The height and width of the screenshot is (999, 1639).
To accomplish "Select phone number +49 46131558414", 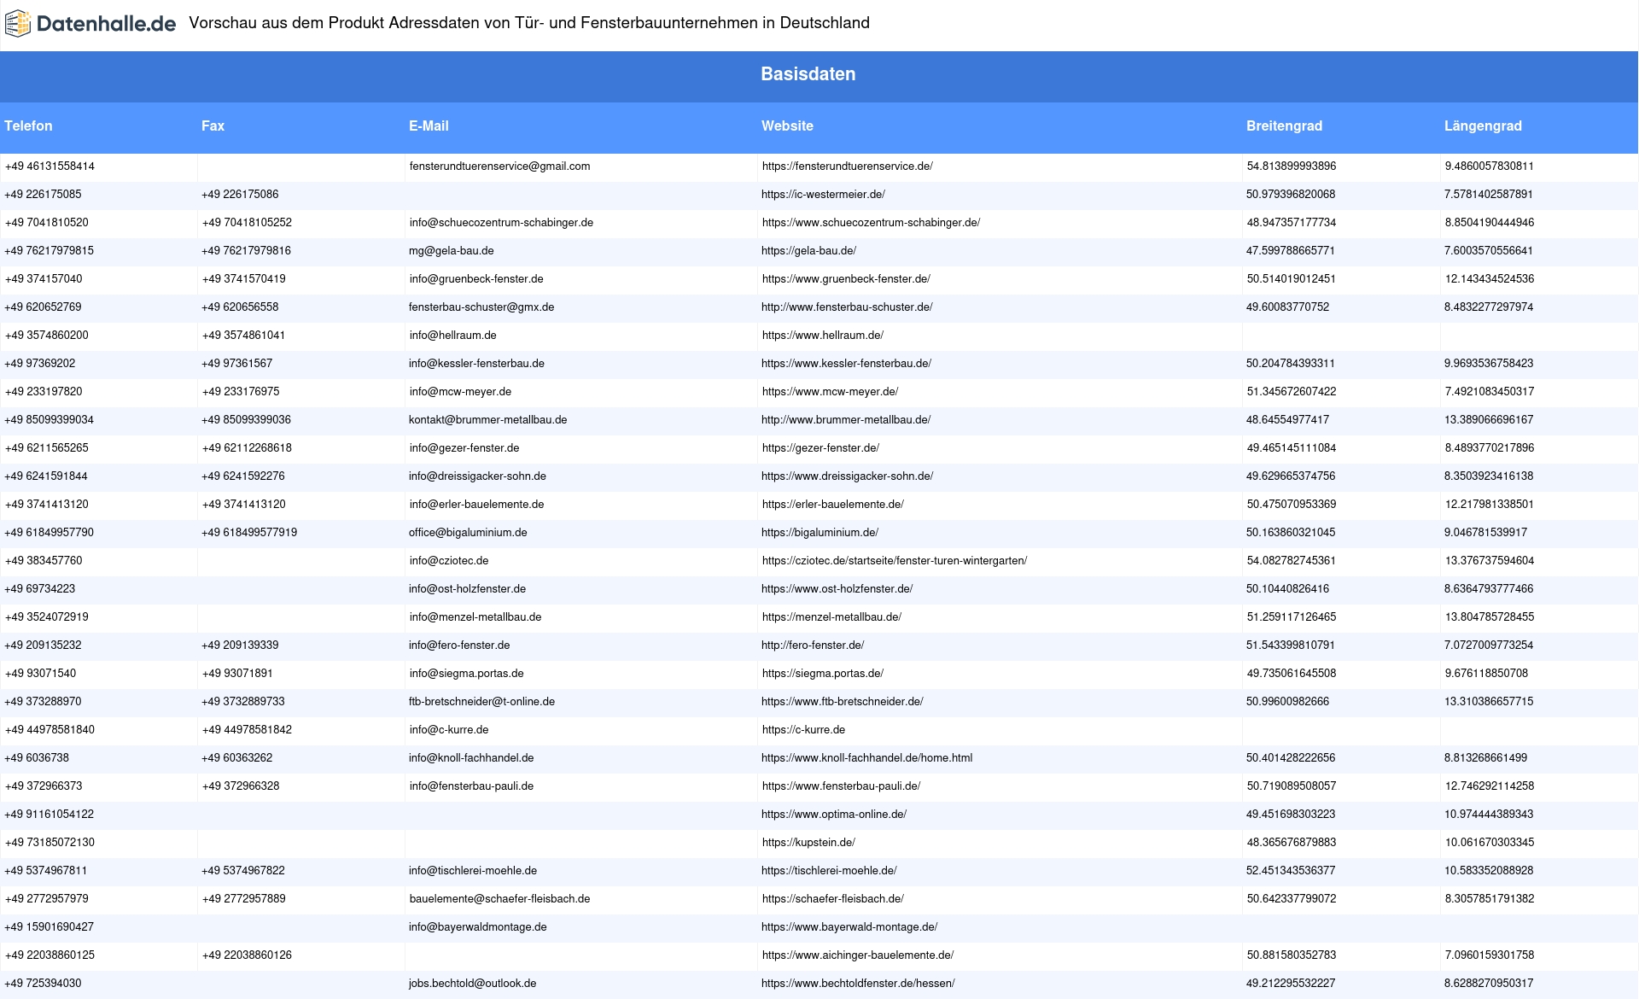I will pos(50,166).
